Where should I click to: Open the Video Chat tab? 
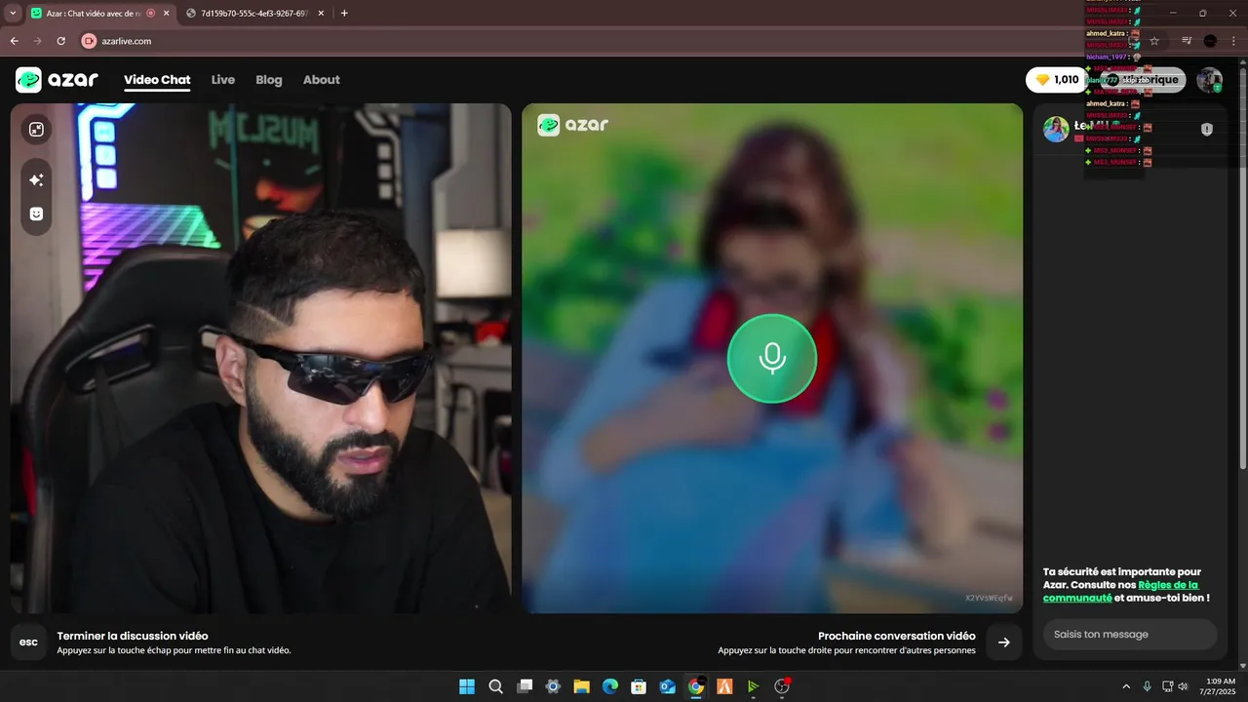(157, 80)
